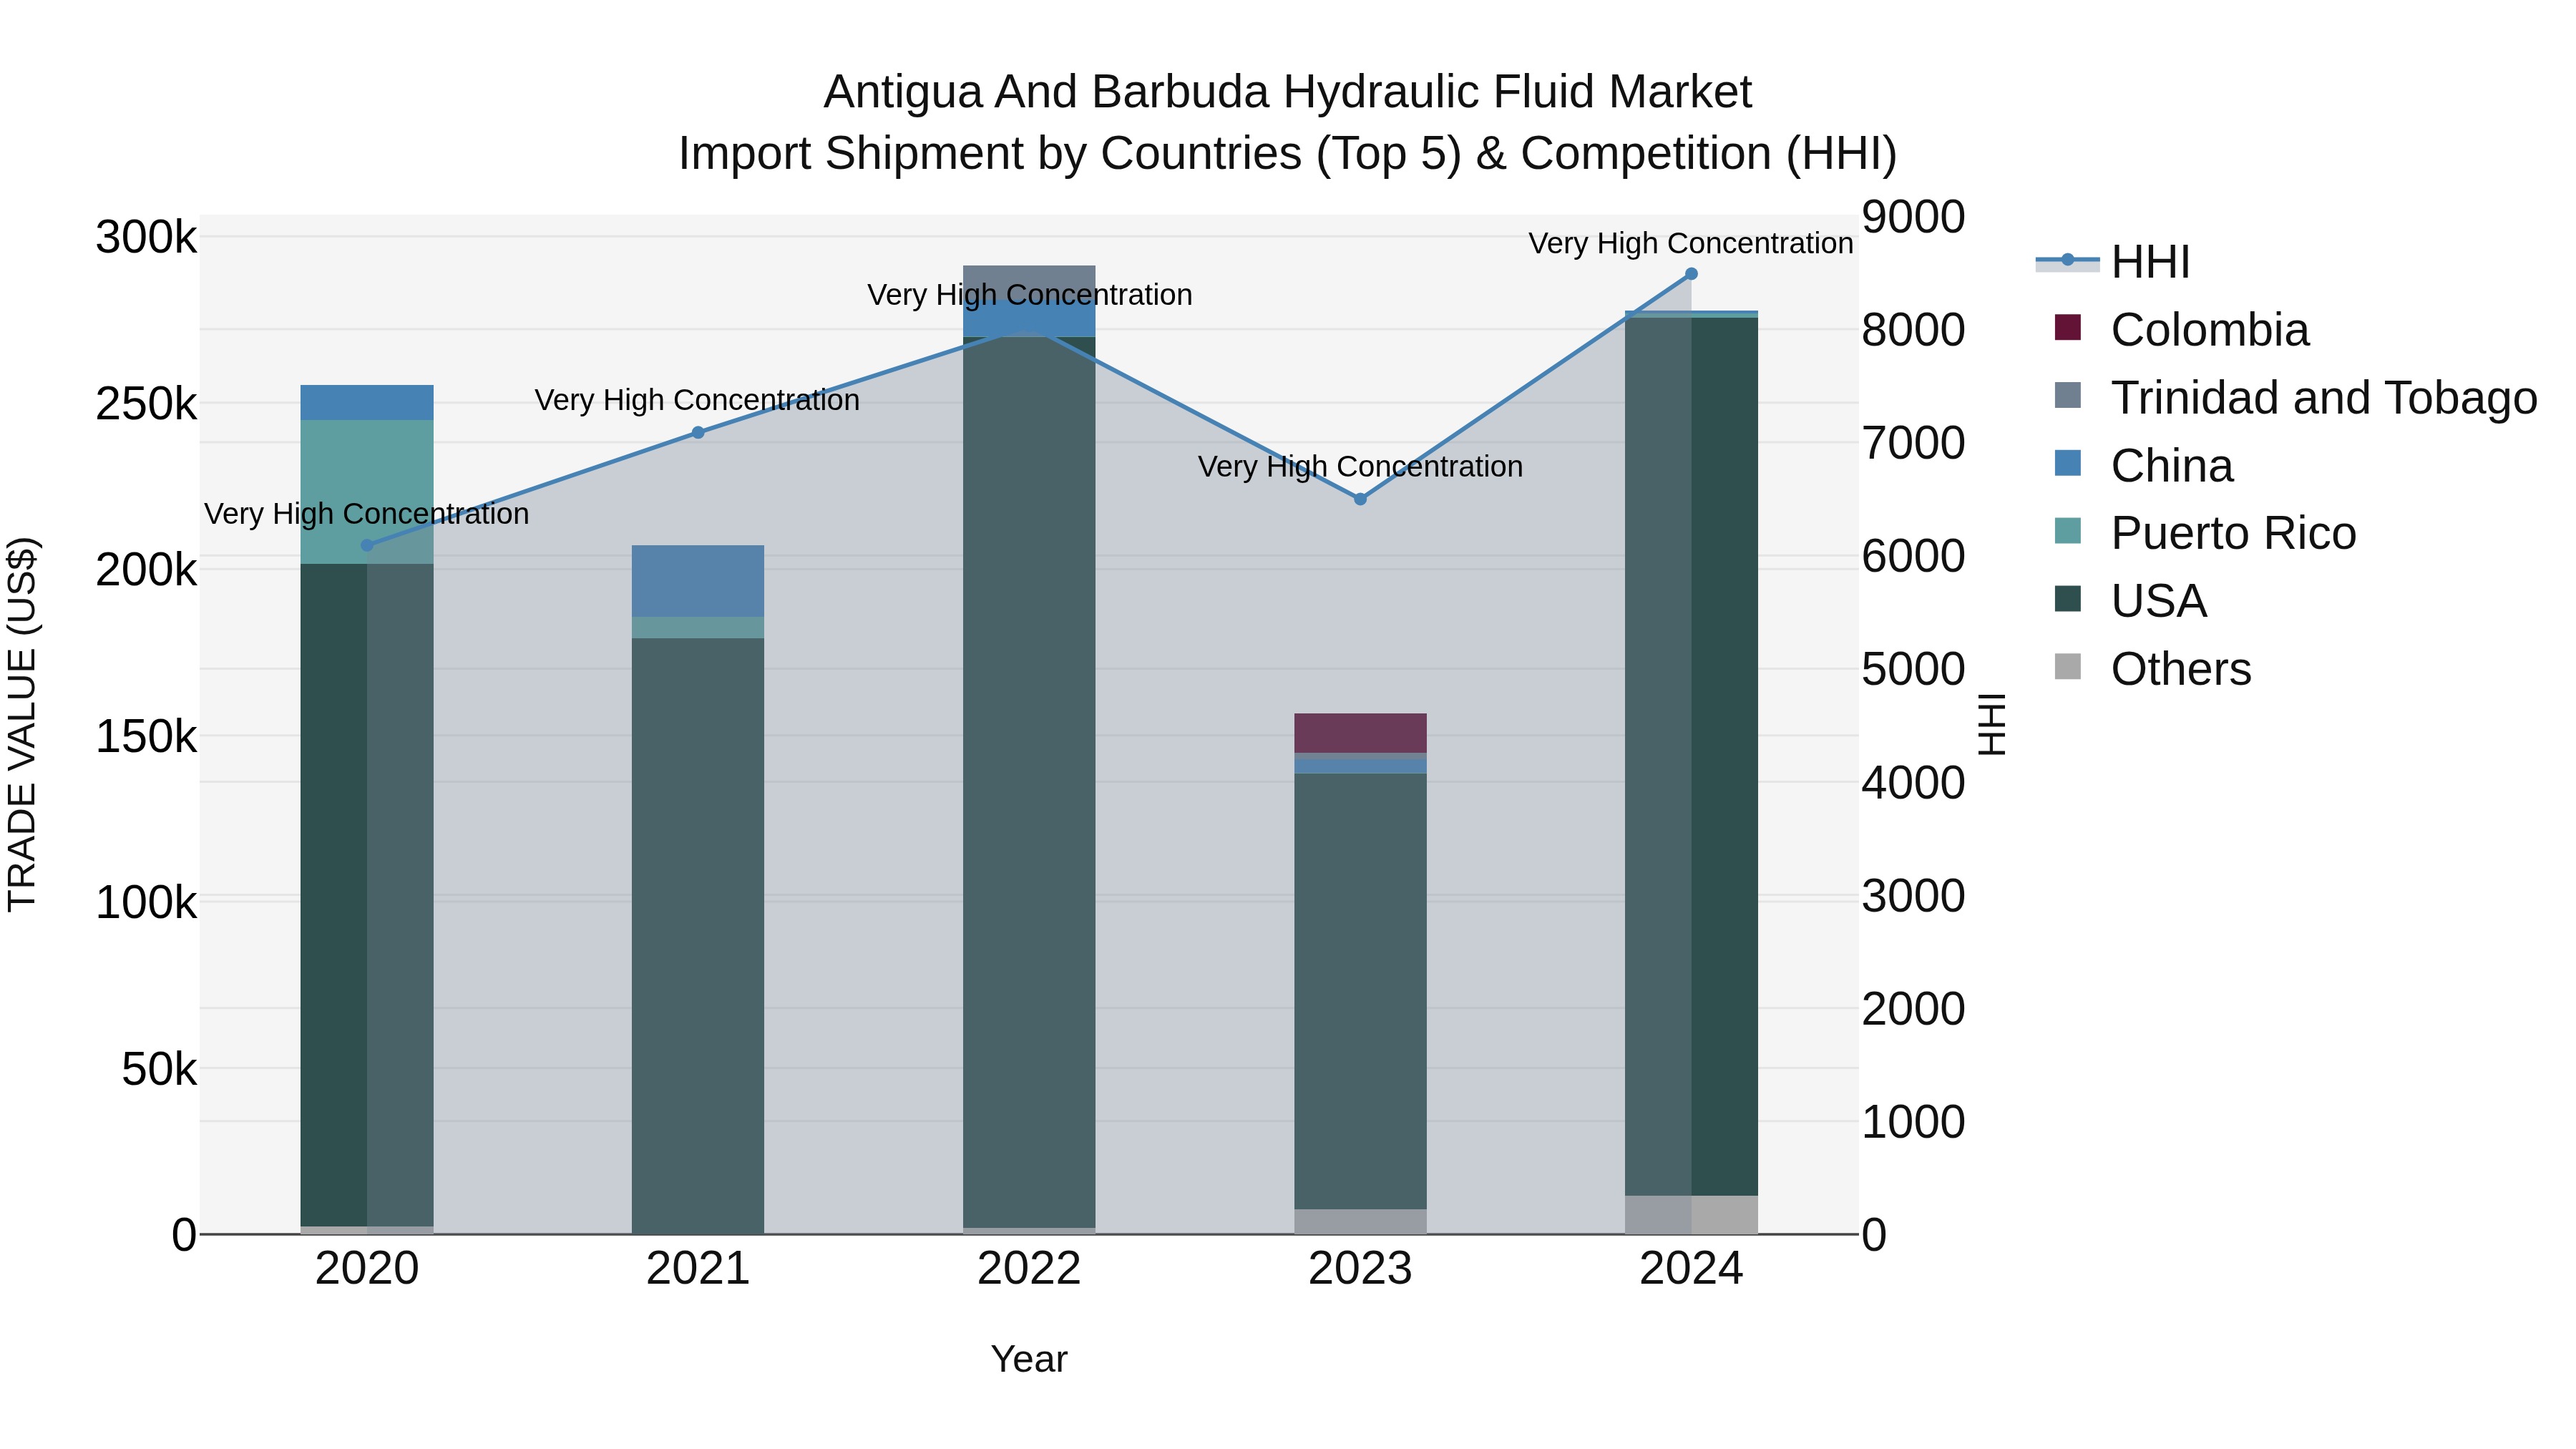
Task: Click the 2020 Puerto Rico bar segment
Action: (x=367, y=492)
